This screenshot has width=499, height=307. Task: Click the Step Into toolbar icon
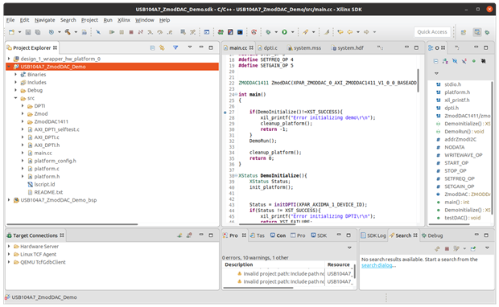(151, 32)
